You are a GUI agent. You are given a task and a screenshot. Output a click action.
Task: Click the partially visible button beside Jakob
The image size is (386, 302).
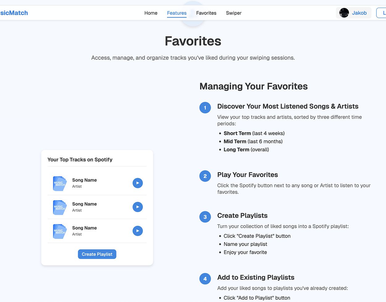click(382, 13)
